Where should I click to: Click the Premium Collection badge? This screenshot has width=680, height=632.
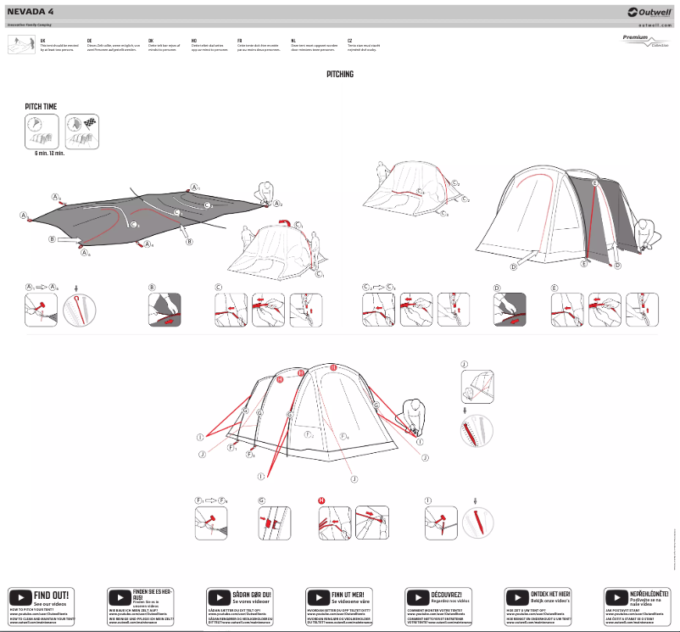point(641,42)
